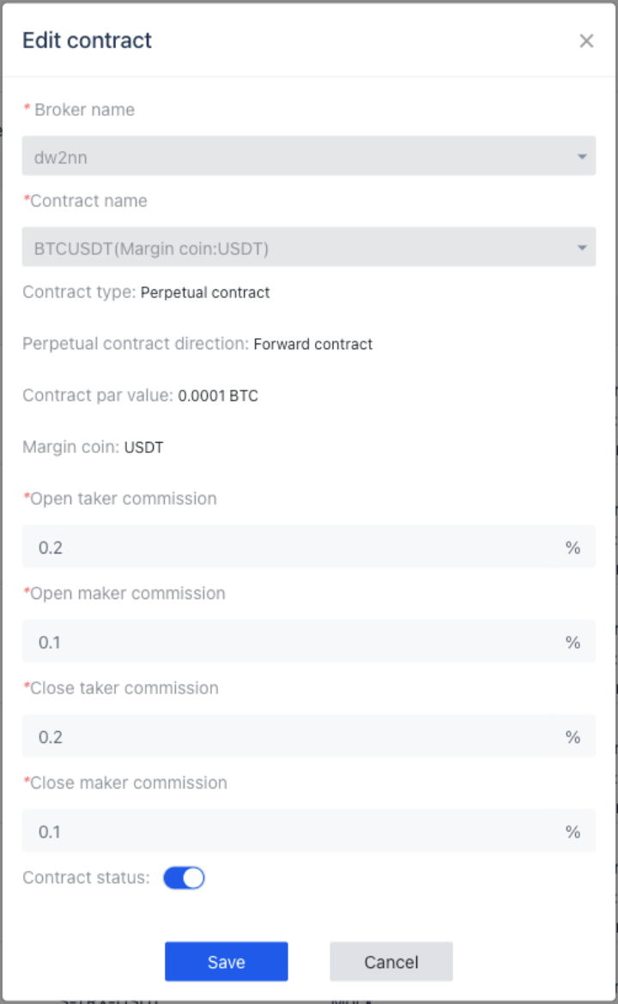
Task: Open the dw2nn broker name combo box
Action: point(309,155)
